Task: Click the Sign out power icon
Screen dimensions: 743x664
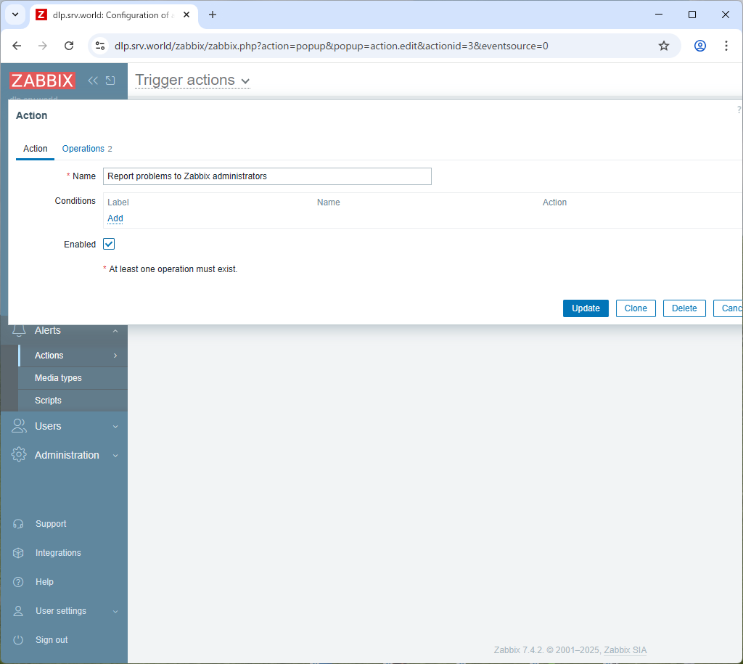Action: (x=19, y=640)
